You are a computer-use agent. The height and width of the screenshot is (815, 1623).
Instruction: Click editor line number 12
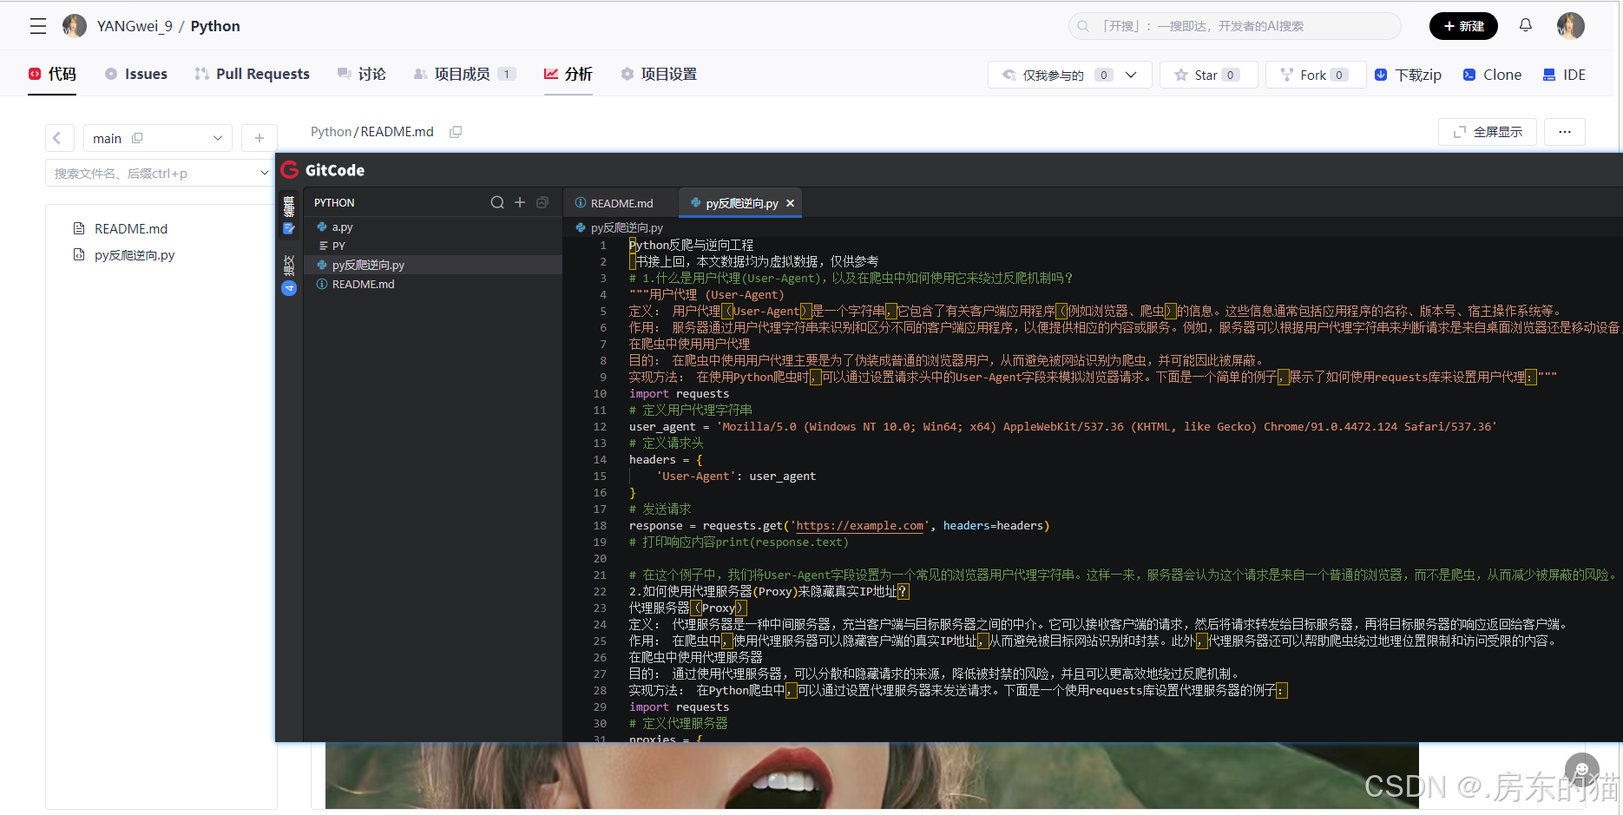[x=600, y=427]
